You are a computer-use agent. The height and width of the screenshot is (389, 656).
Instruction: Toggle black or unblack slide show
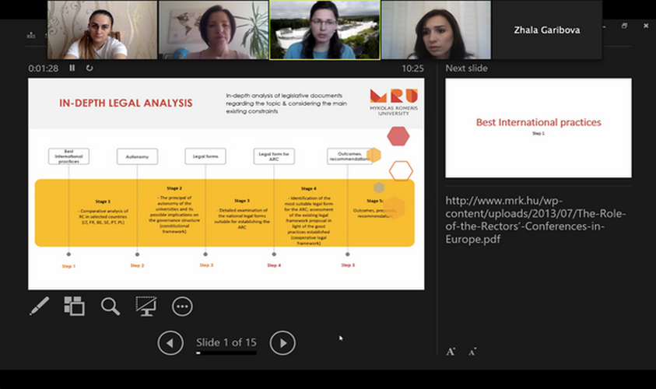coord(146,306)
